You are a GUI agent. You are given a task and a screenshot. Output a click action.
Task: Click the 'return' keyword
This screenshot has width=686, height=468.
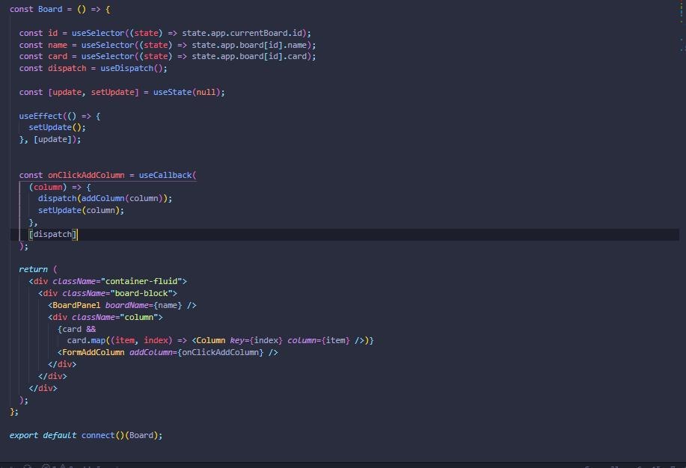pyautogui.click(x=33, y=269)
